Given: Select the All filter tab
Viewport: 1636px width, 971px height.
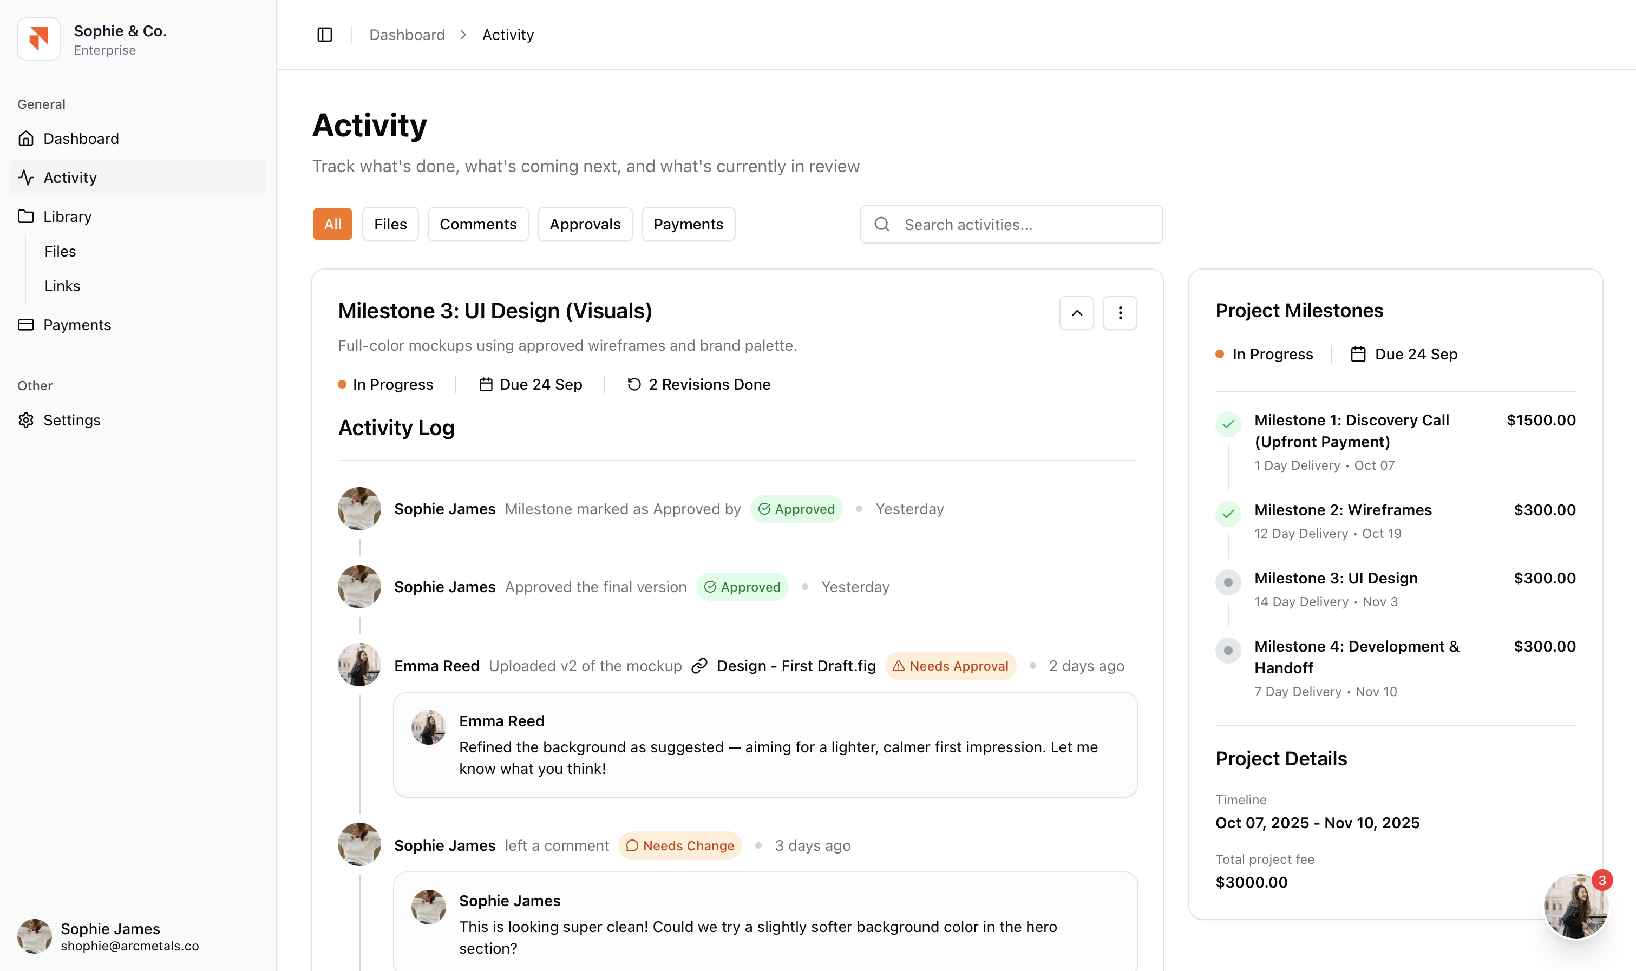Looking at the screenshot, I should pos(332,225).
